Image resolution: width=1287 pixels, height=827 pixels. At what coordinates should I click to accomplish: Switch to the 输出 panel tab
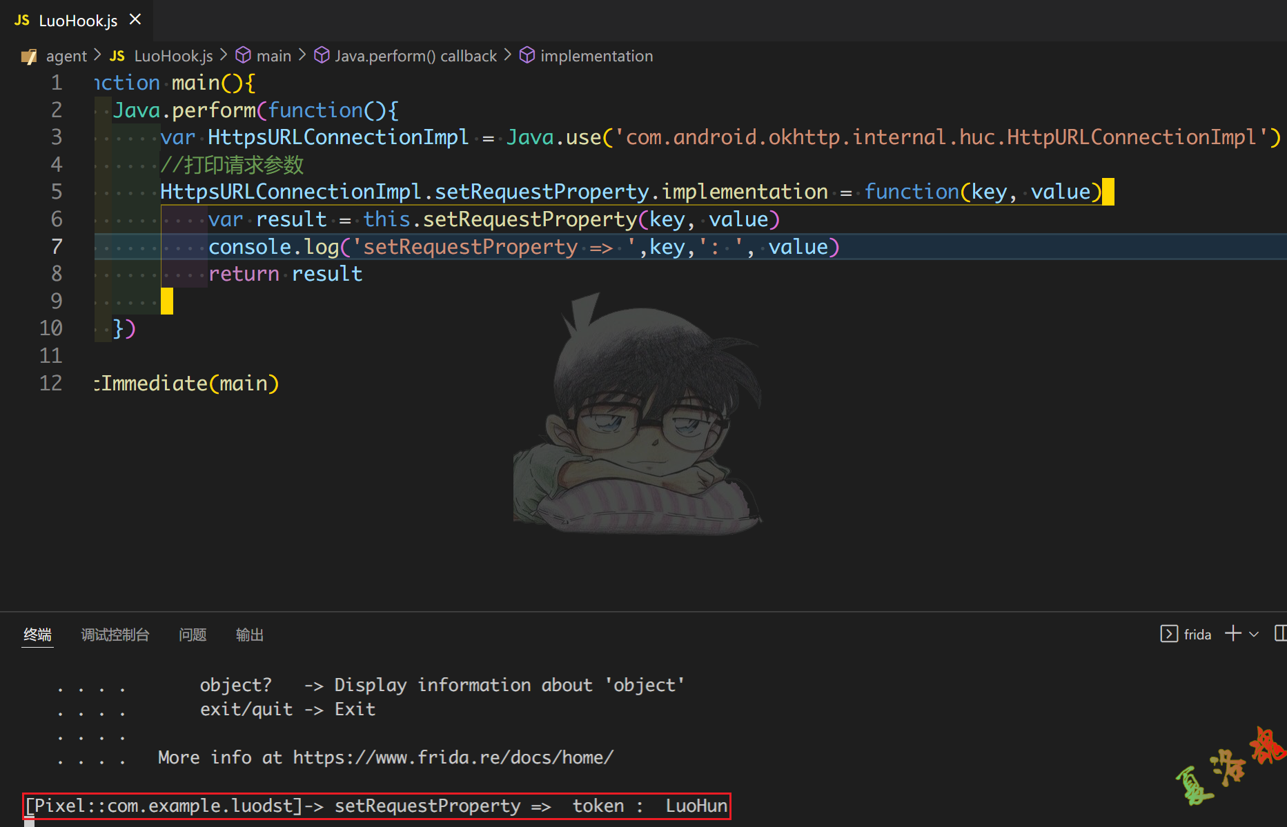(x=250, y=635)
